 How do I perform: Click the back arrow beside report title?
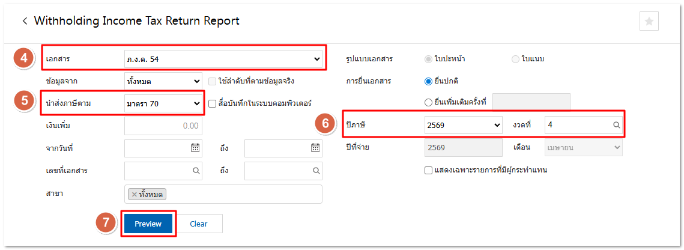pos(25,21)
